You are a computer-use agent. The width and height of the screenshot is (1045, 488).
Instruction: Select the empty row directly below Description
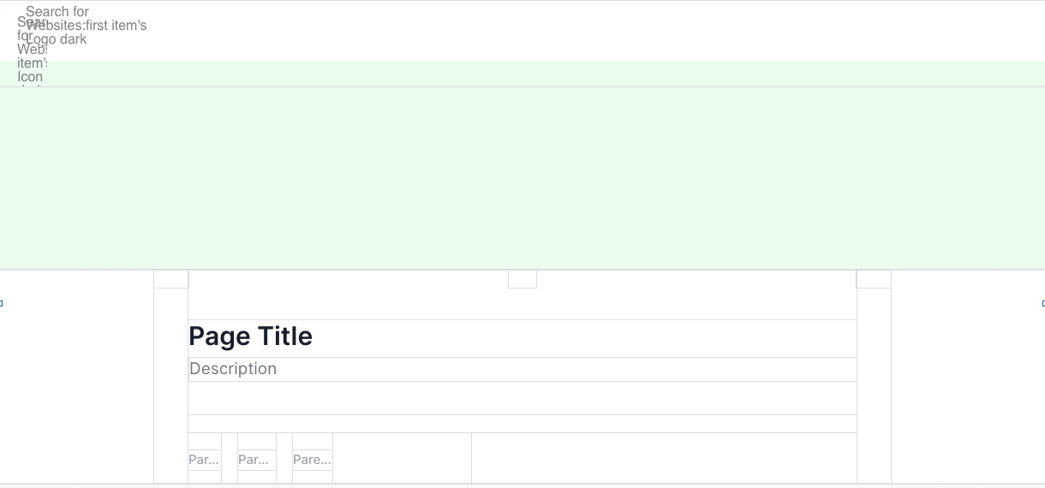click(x=522, y=398)
